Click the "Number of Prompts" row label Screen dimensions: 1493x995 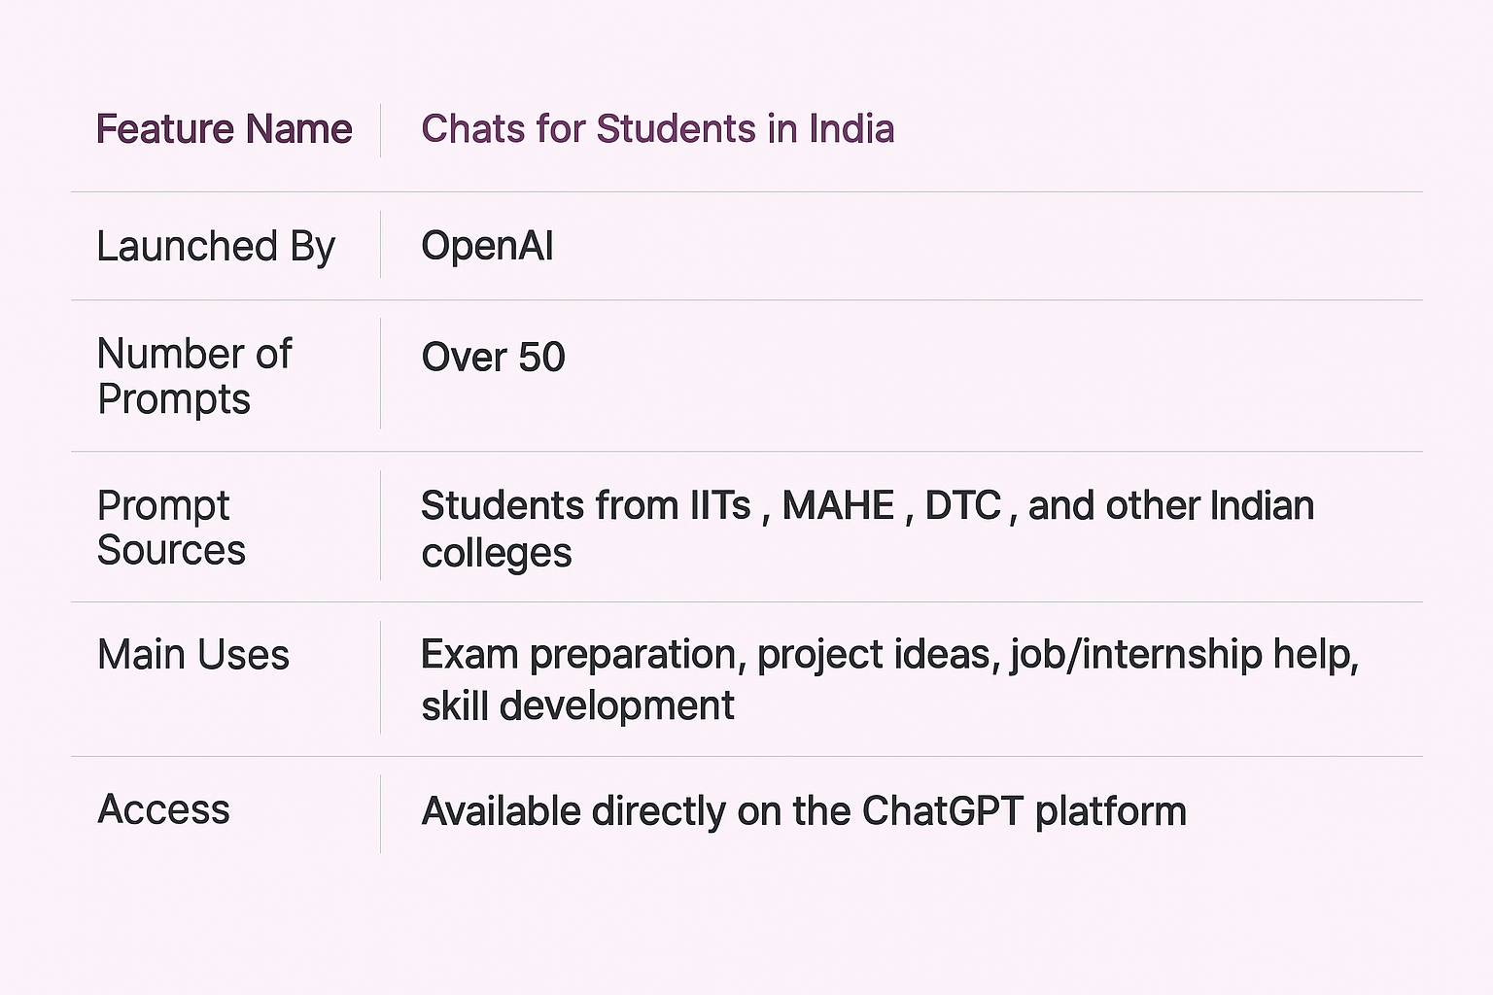(193, 376)
